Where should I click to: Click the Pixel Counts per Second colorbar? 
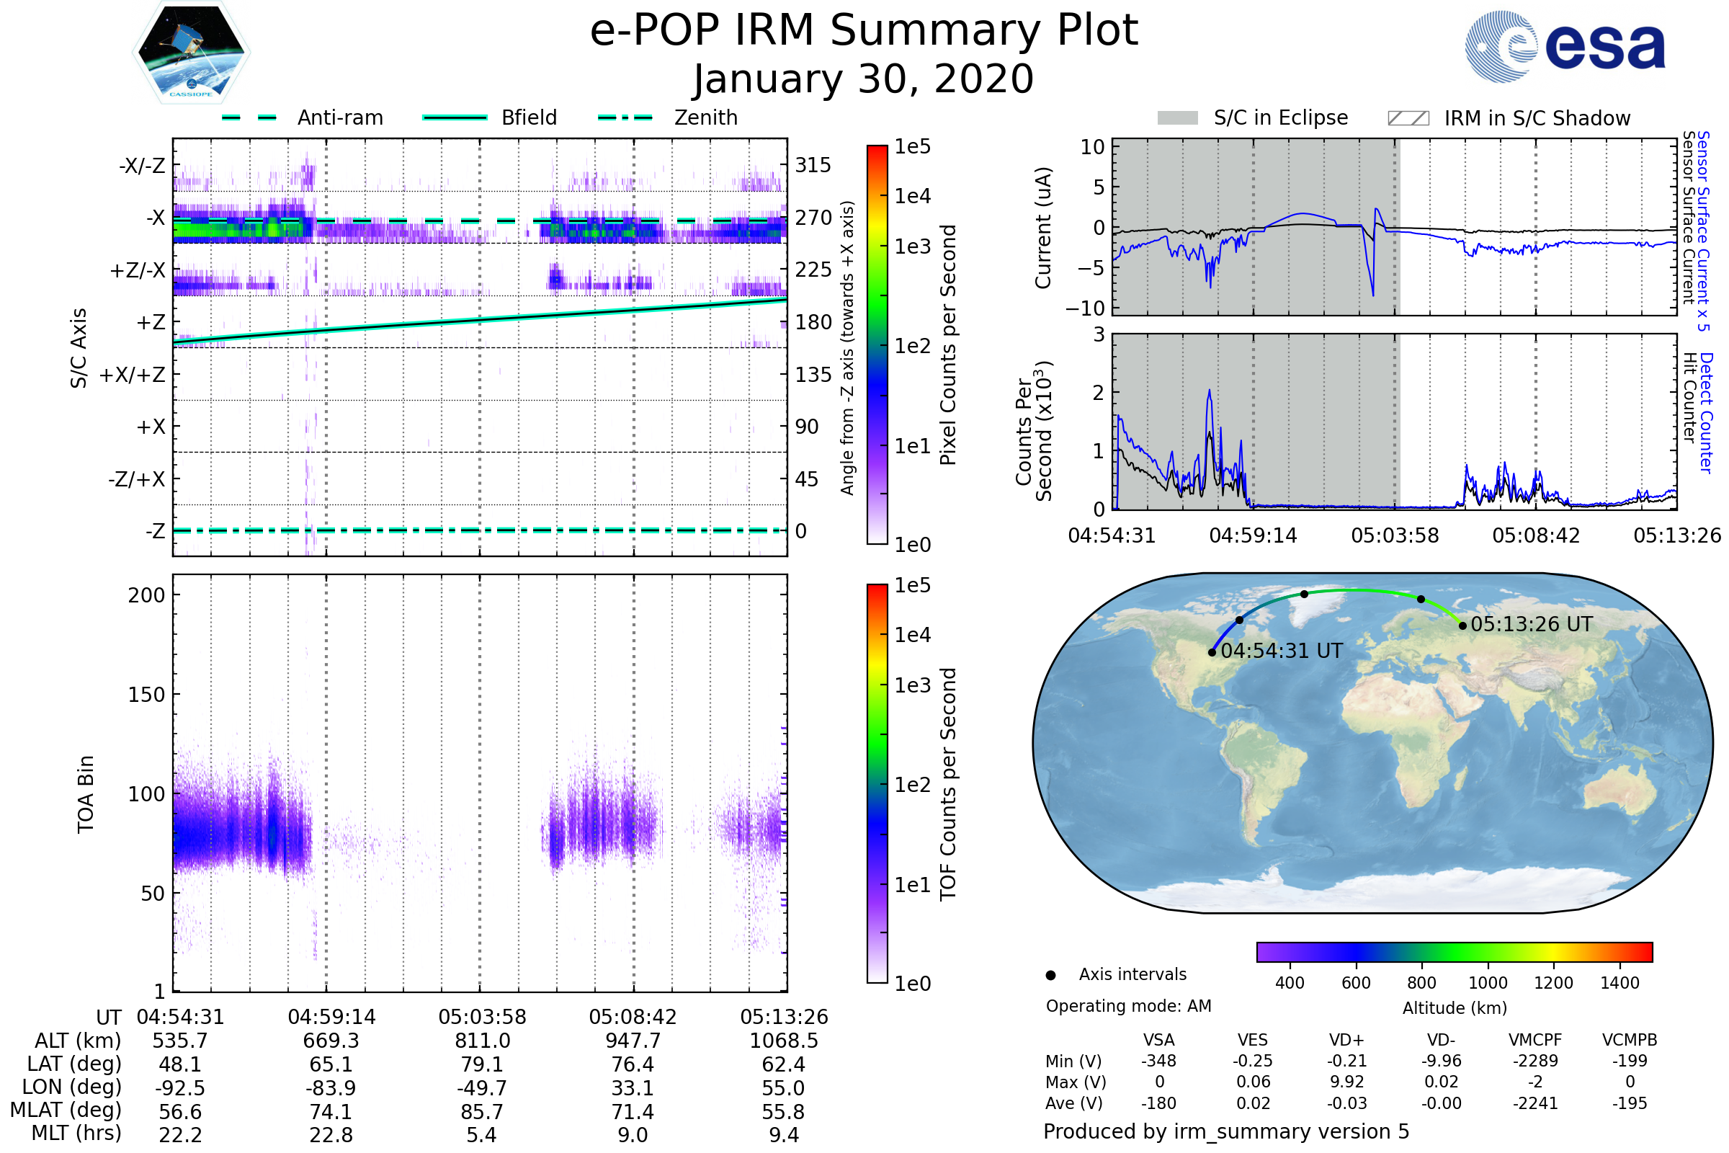click(x=877, y=344)
